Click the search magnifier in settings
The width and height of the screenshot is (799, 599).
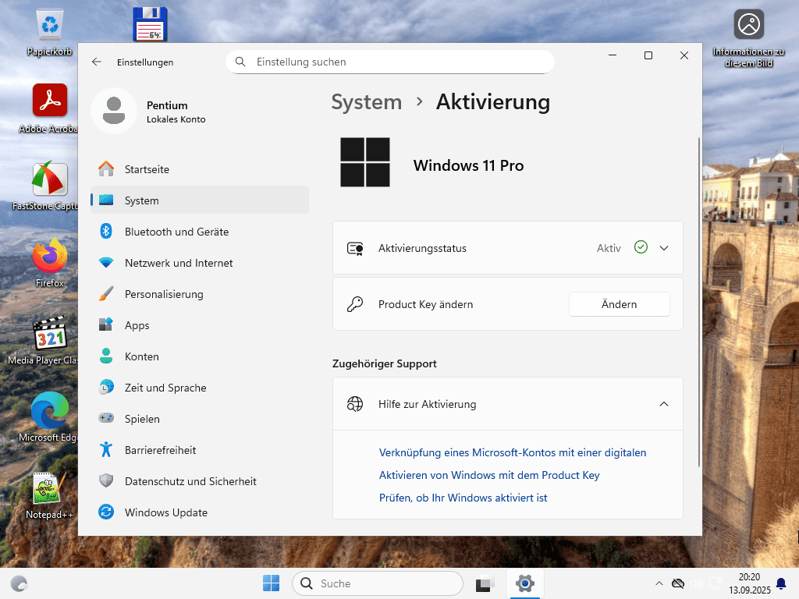(x=240, y=62)
